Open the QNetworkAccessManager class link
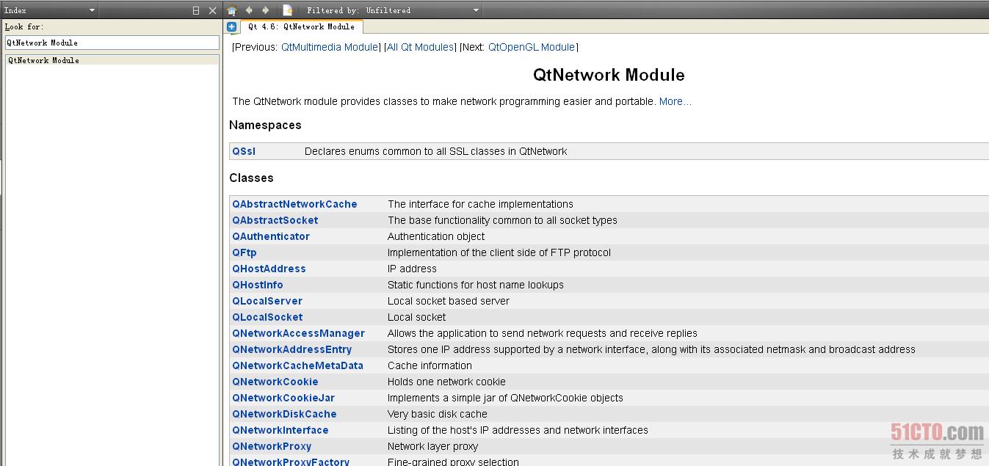Screen dimensions: 989x466 click(x=298, y=333)
